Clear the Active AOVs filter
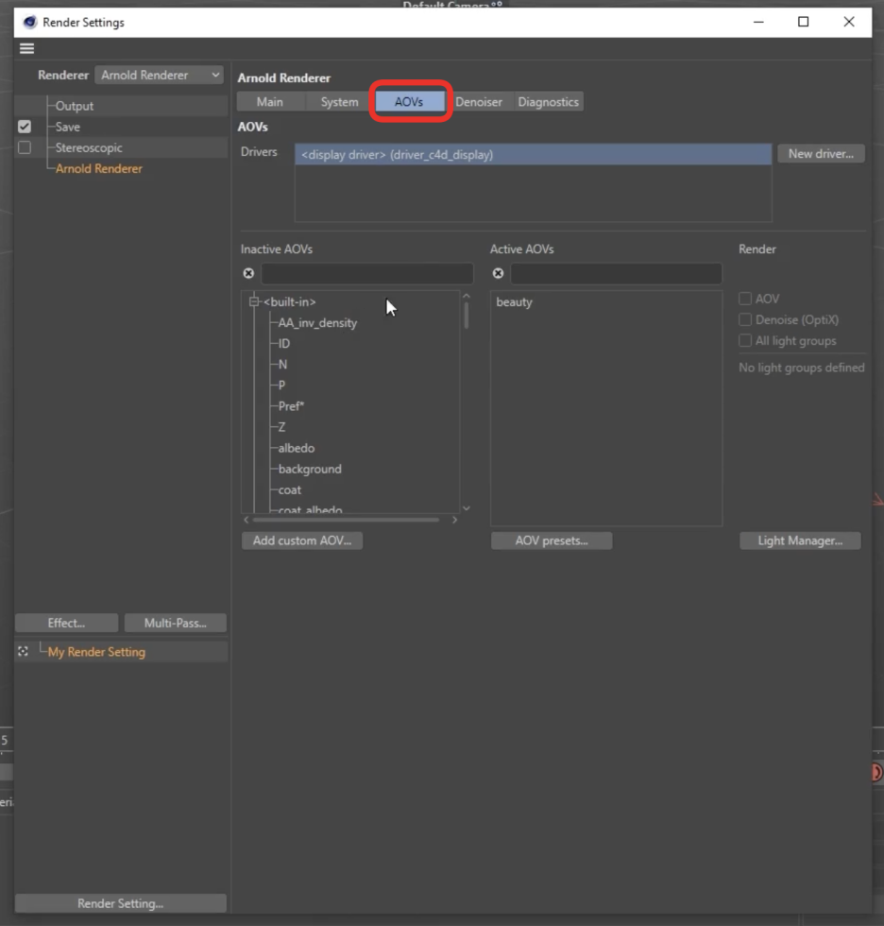The image size is (884, 926). pyautogui.click(x=498, y=273)
